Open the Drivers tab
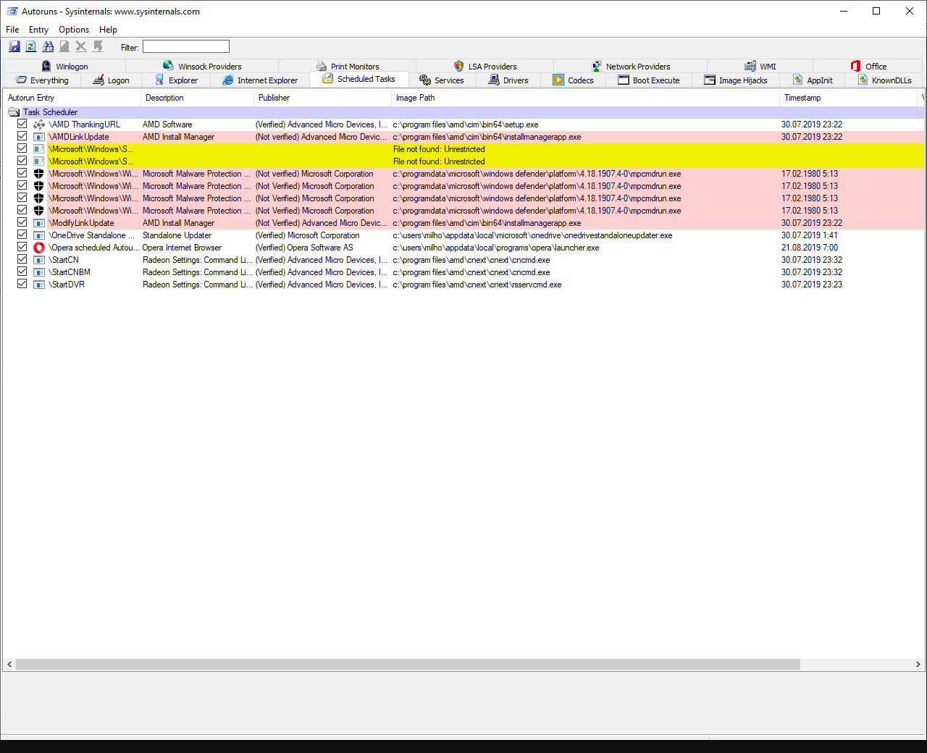 (508, 80)
